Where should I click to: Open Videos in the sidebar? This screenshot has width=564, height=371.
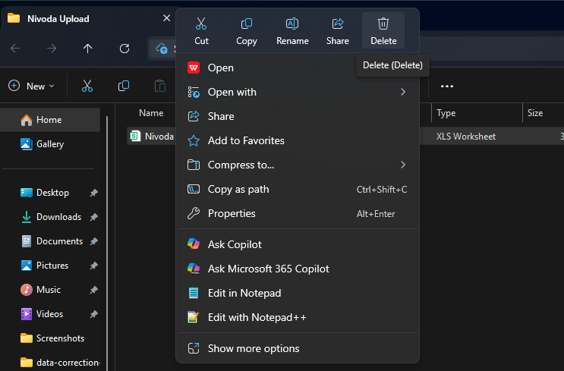tap(50, 314)
